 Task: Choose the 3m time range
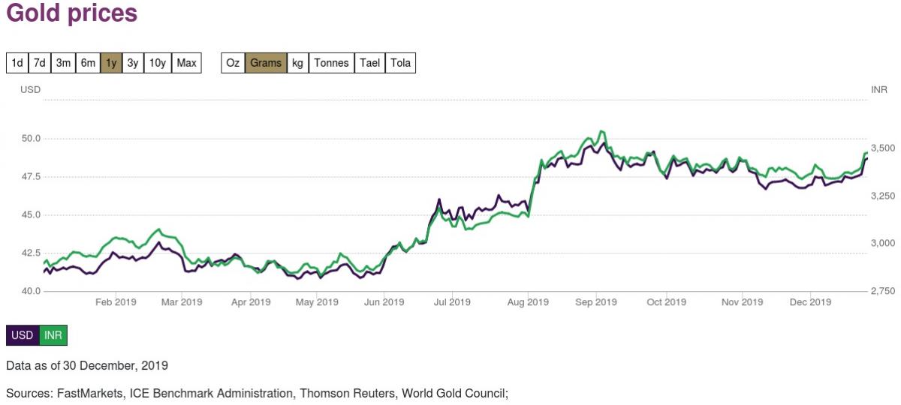(64, 63)
